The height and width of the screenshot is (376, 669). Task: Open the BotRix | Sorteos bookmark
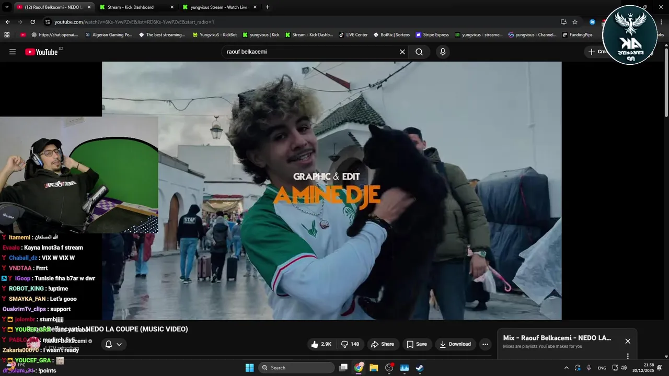point(392,35)
